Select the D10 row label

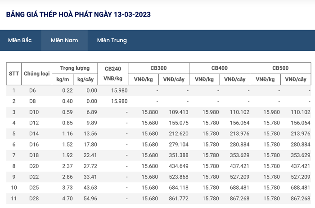coord(34,112)
